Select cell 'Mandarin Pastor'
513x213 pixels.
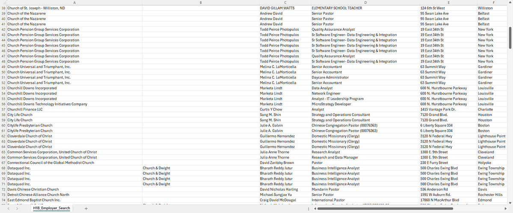click(x=365, y=189)
